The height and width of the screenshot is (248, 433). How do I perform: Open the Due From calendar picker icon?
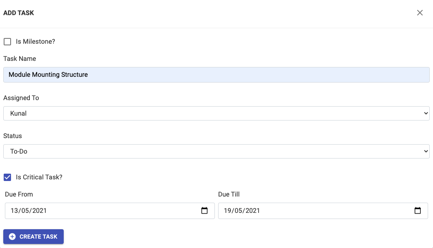205,211
